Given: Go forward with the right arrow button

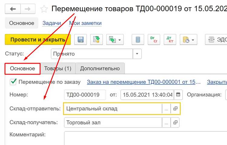Looking at the screenshot, I should 28,9.
